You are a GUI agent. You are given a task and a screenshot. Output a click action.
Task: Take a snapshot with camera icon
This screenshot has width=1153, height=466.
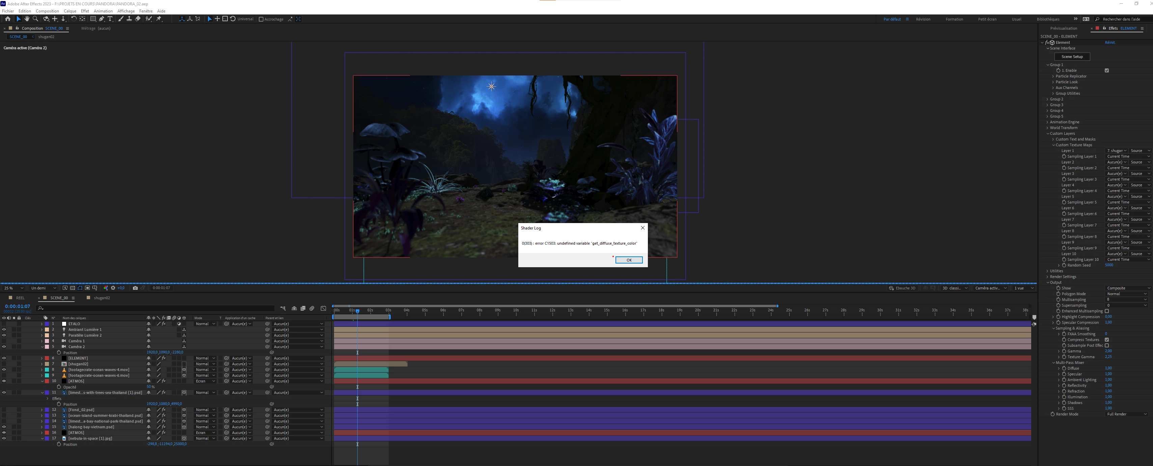click(x=135, y=288)
